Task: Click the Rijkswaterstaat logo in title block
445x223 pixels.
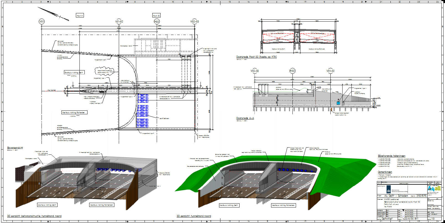Action: tap(397, 189)
